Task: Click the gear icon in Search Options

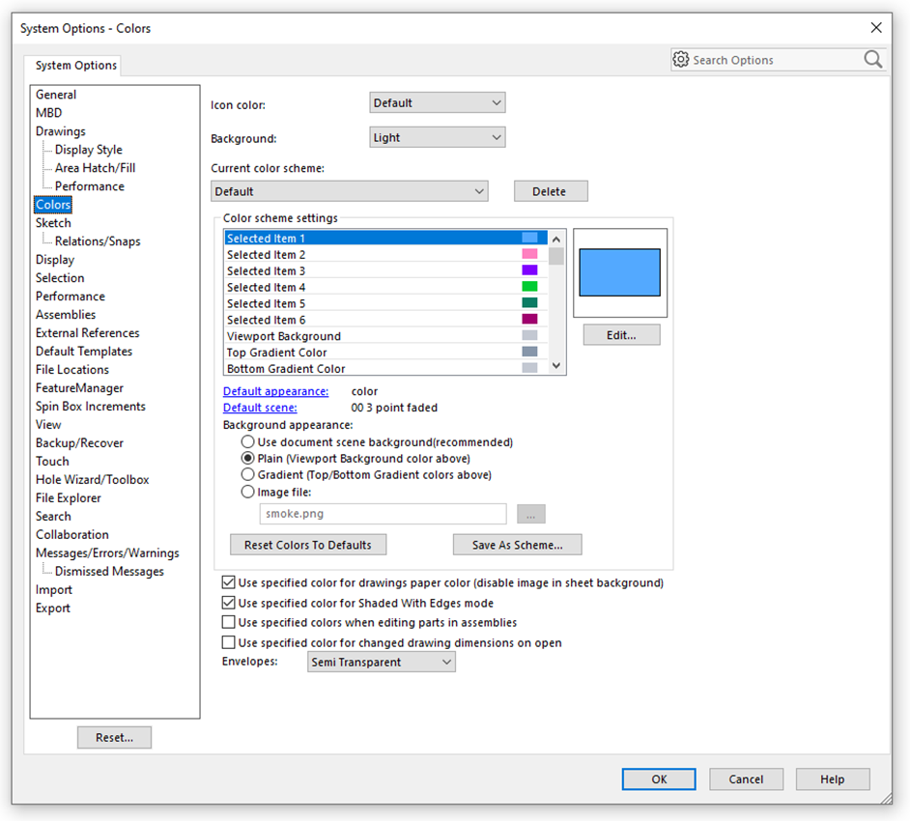Action: [x=683, y=59]
